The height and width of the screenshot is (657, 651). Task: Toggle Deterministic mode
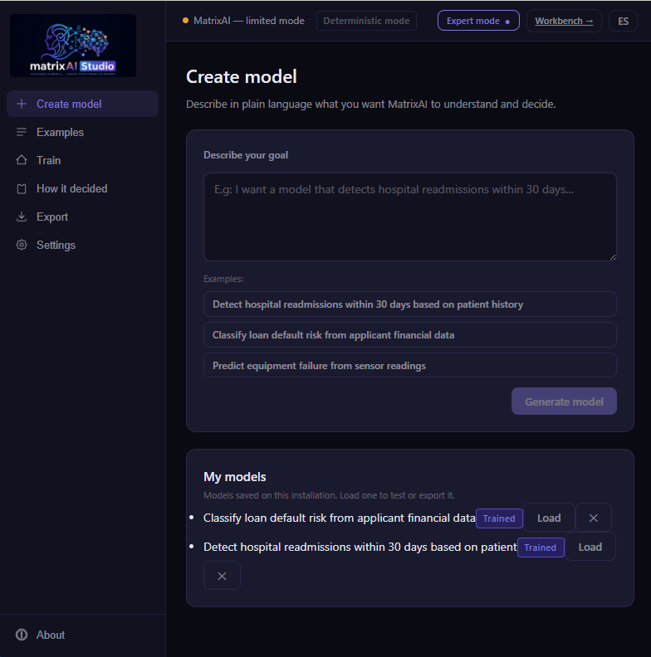366,21
